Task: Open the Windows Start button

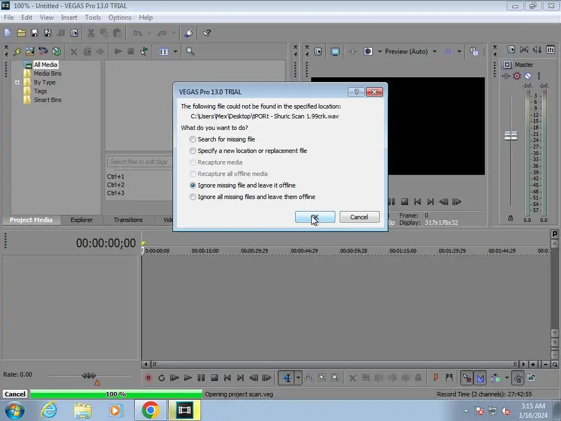Action: pos(15,410)
